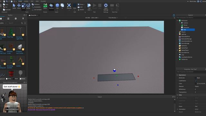Open the Toolbox Inventory grid icon
206x116 pixels.
(x=8, y=19)
